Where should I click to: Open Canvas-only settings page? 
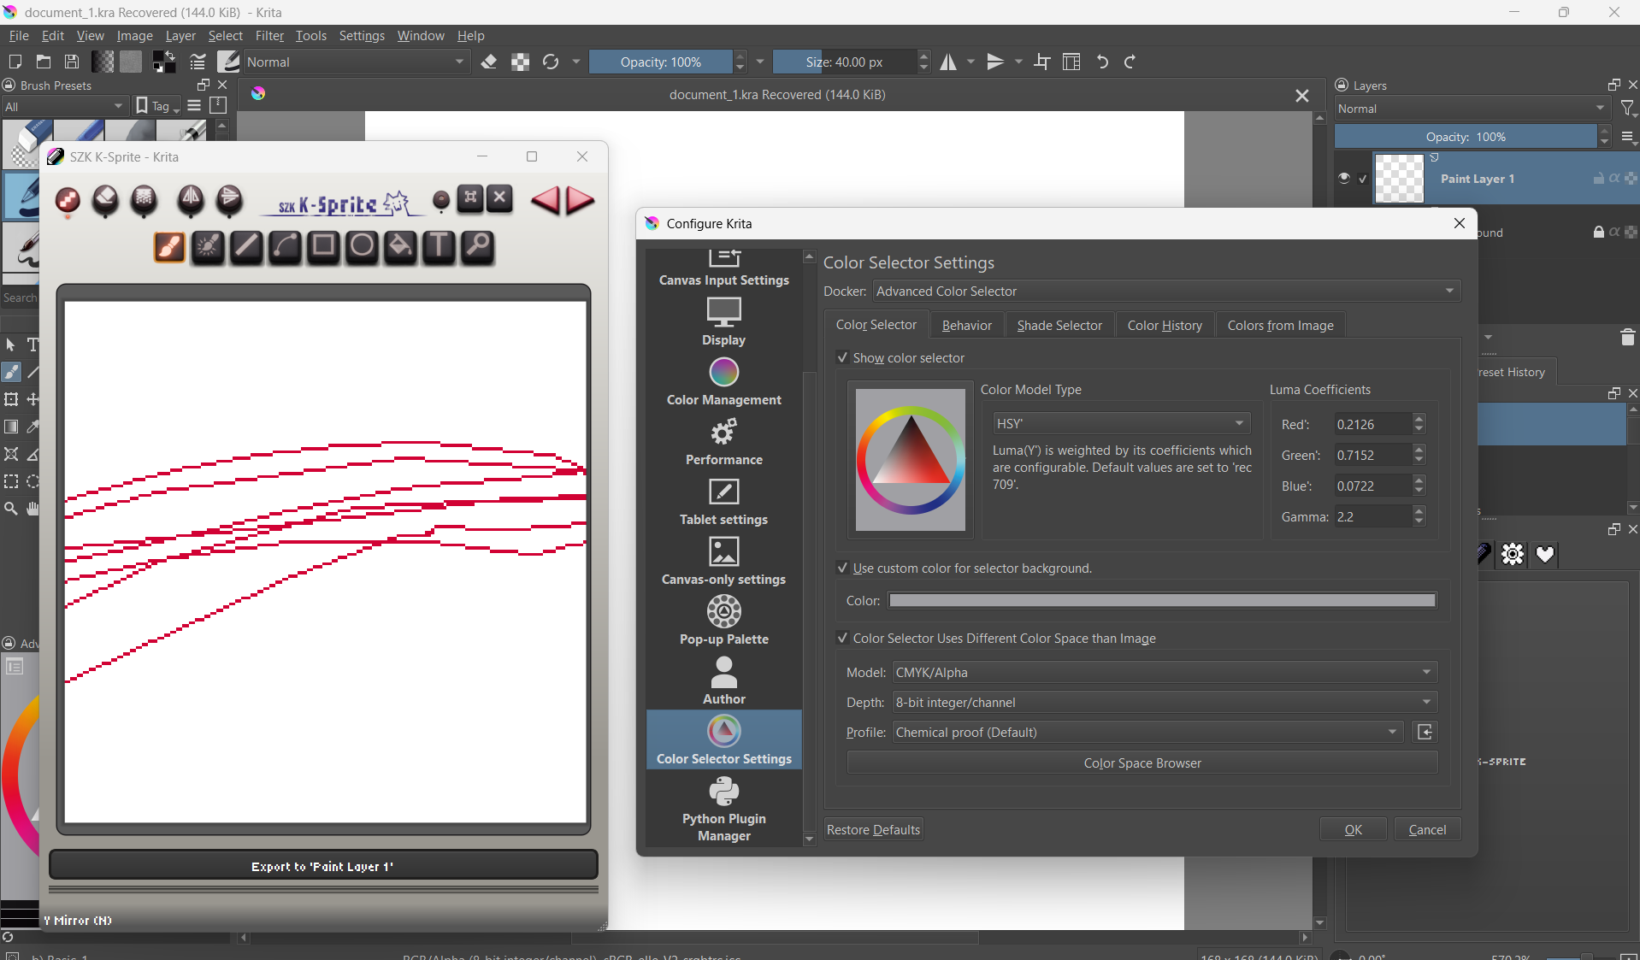point(723,561)
